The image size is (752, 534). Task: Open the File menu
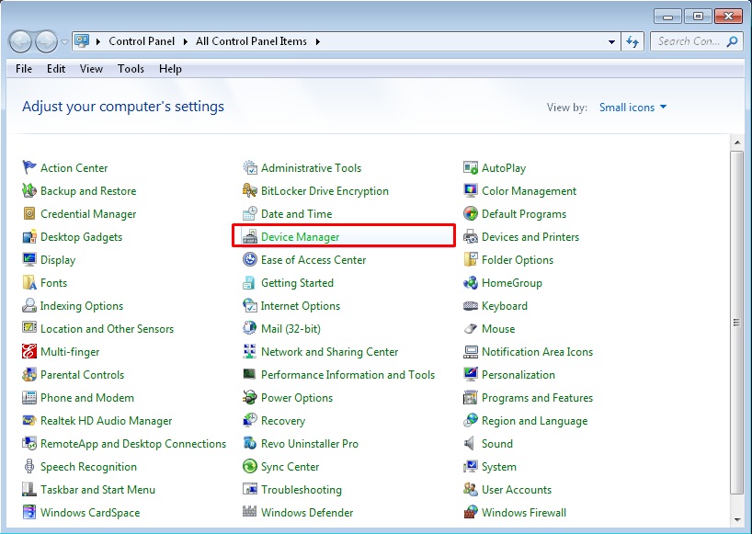pos(24,69)
